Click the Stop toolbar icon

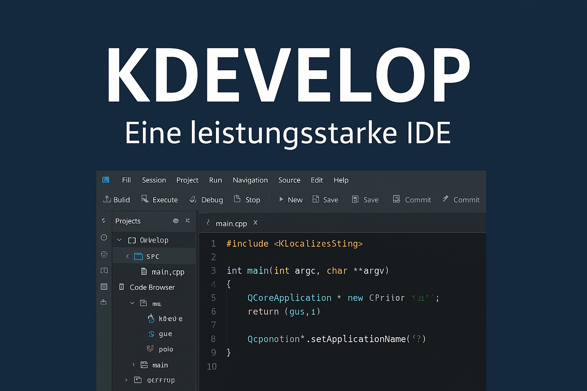[237, 199]
